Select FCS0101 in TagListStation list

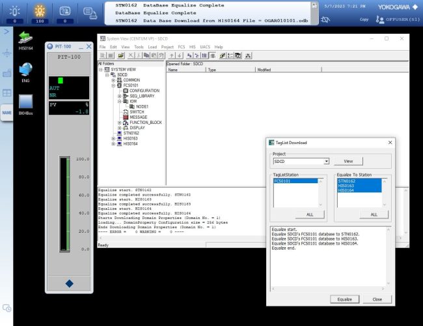[x=295, y=181]
